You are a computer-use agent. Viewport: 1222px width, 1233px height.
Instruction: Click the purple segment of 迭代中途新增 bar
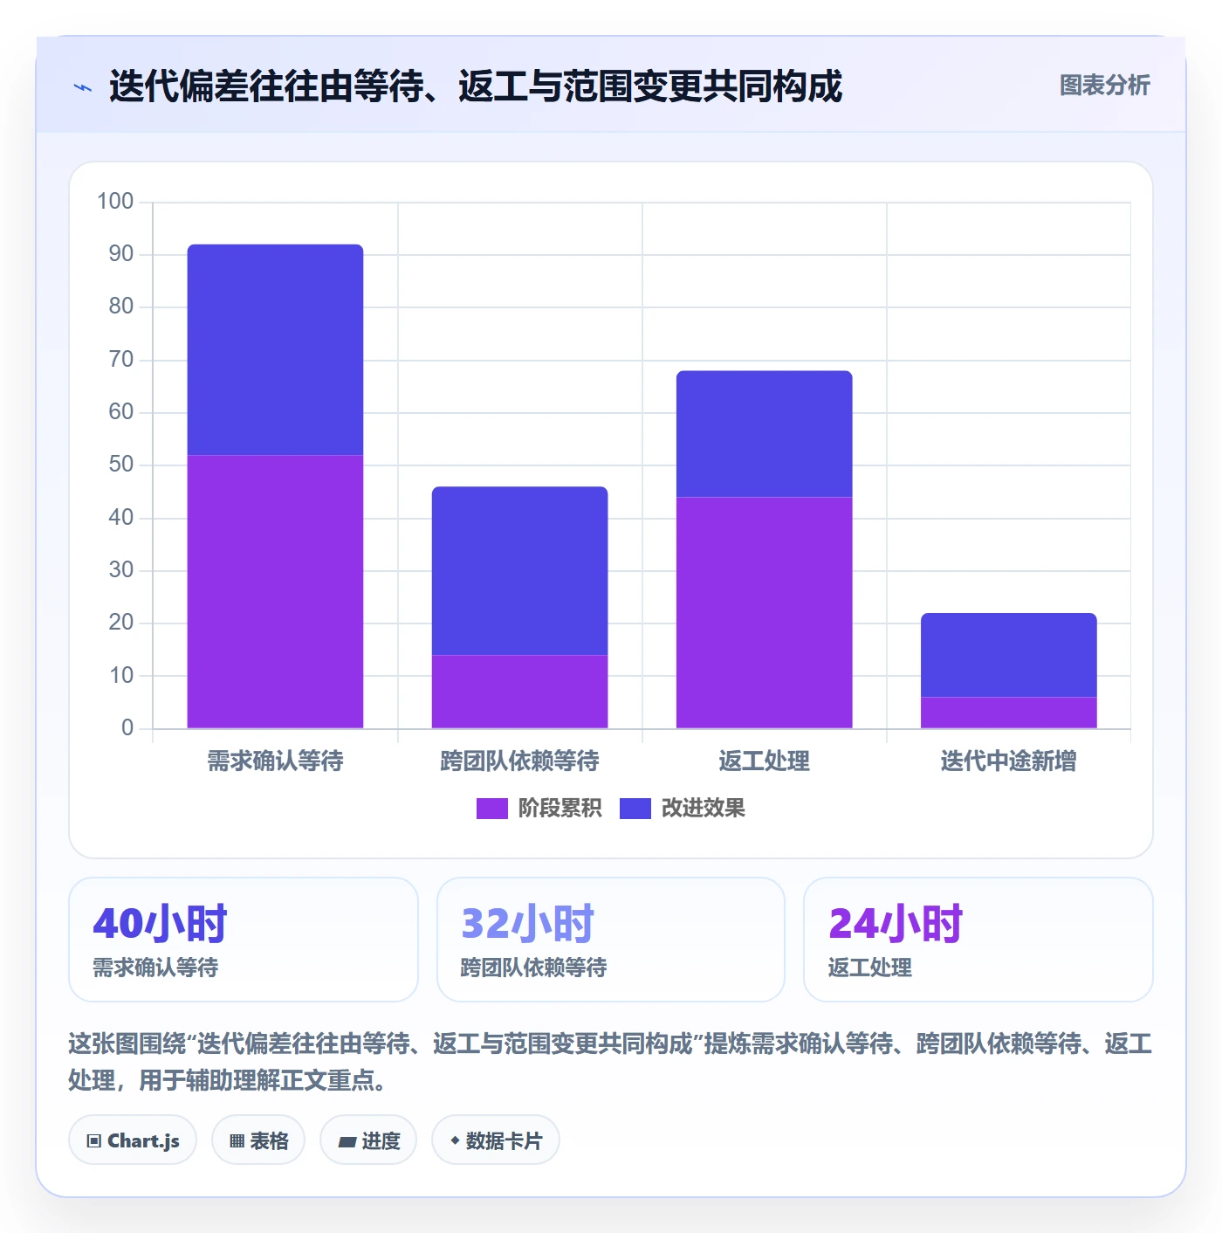(x=1008, y=713)
